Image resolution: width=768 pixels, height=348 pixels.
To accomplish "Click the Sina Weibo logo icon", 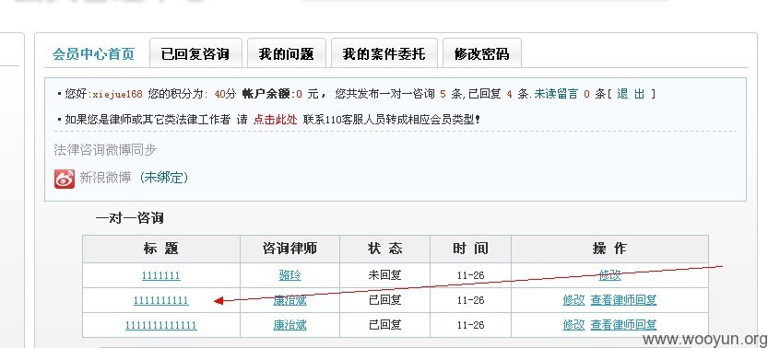I will pyautogui.click(x=65, y=179).
